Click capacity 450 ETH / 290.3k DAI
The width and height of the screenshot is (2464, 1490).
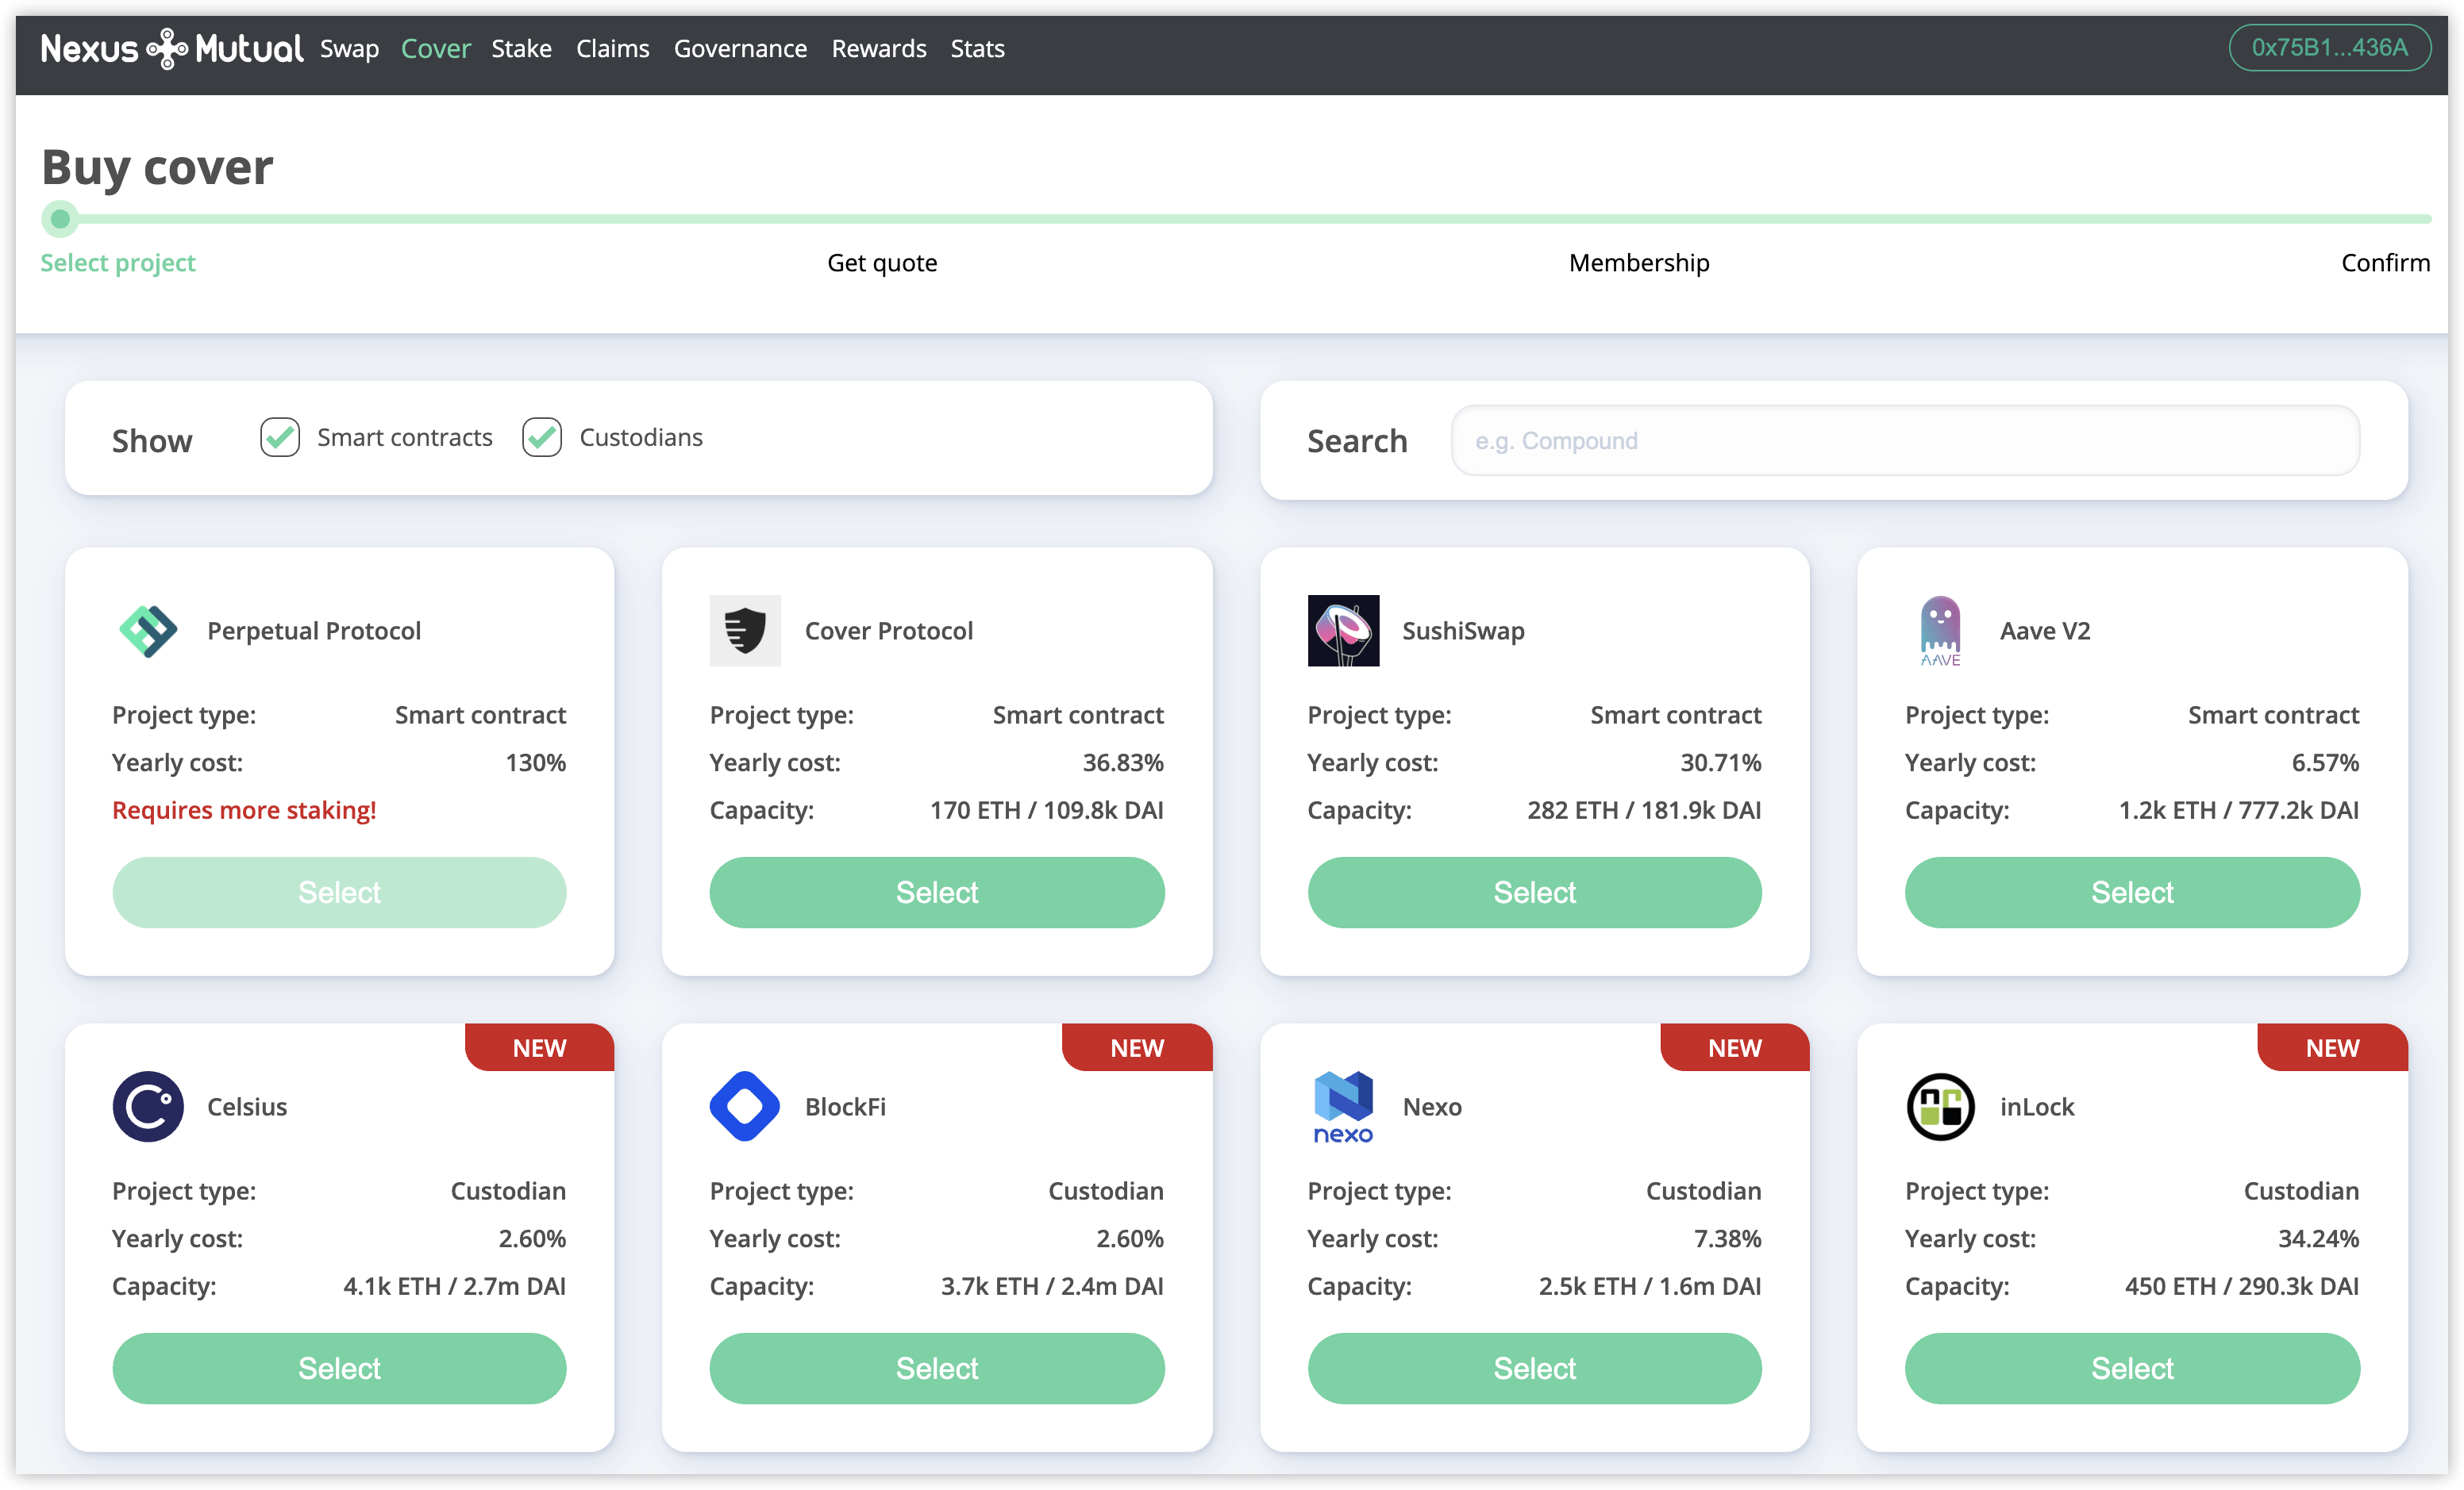click(x=2242, y=1286)
